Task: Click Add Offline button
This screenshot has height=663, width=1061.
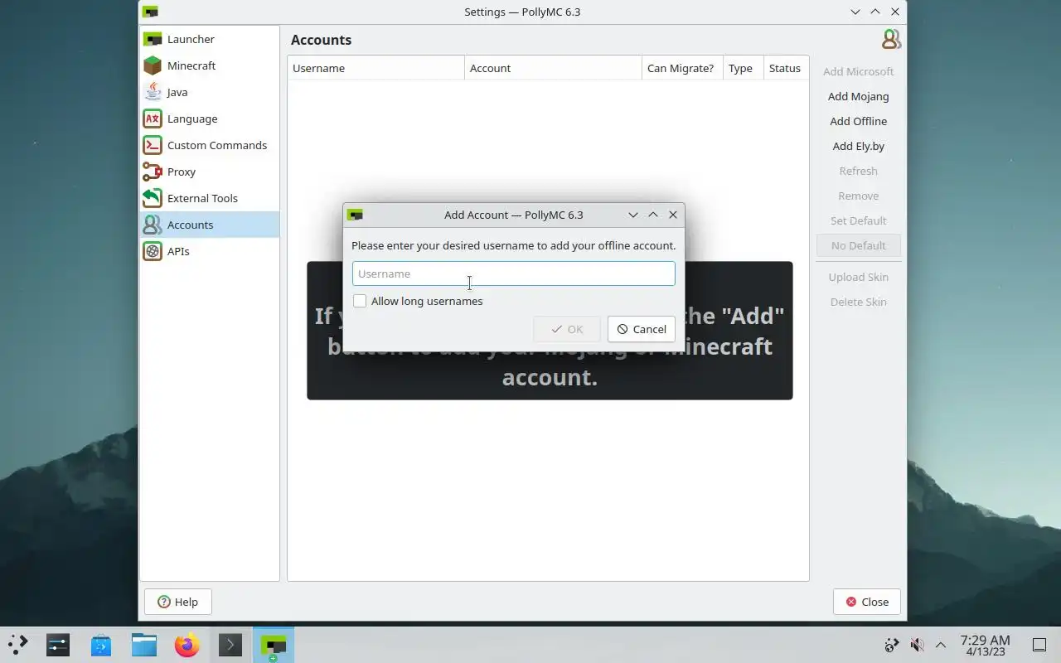Action: [x=858, y=121]
